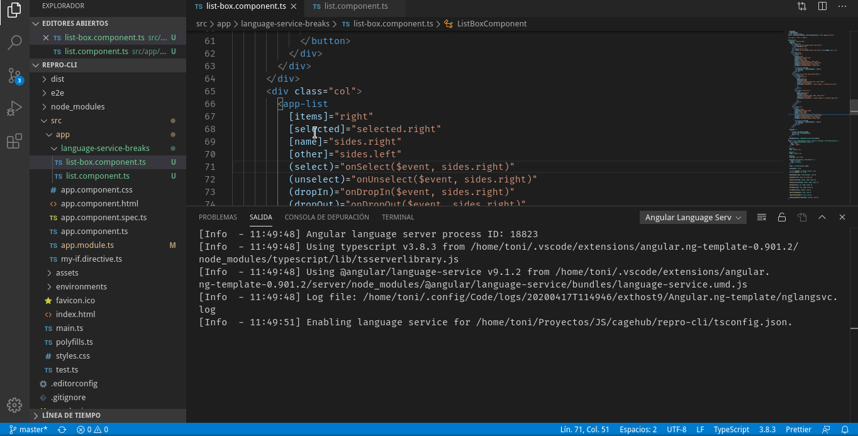Open changes compare icon in editor toolbar
858x436 pixels.
(802, 6)
